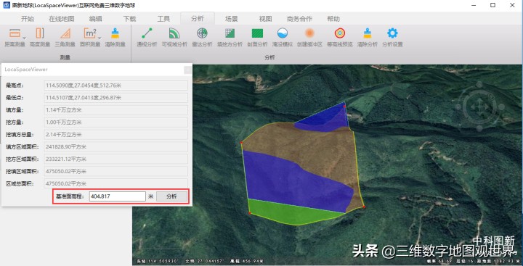Select the 分析 ribbon tab
This screenshot has height=266, width=523.
(x=198, y=19)
